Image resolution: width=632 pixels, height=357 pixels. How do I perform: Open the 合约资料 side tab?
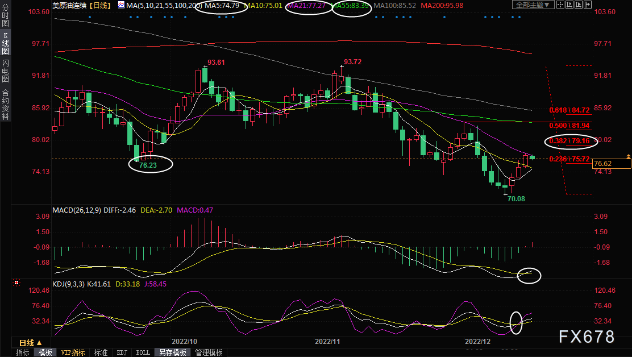point(5,105)
